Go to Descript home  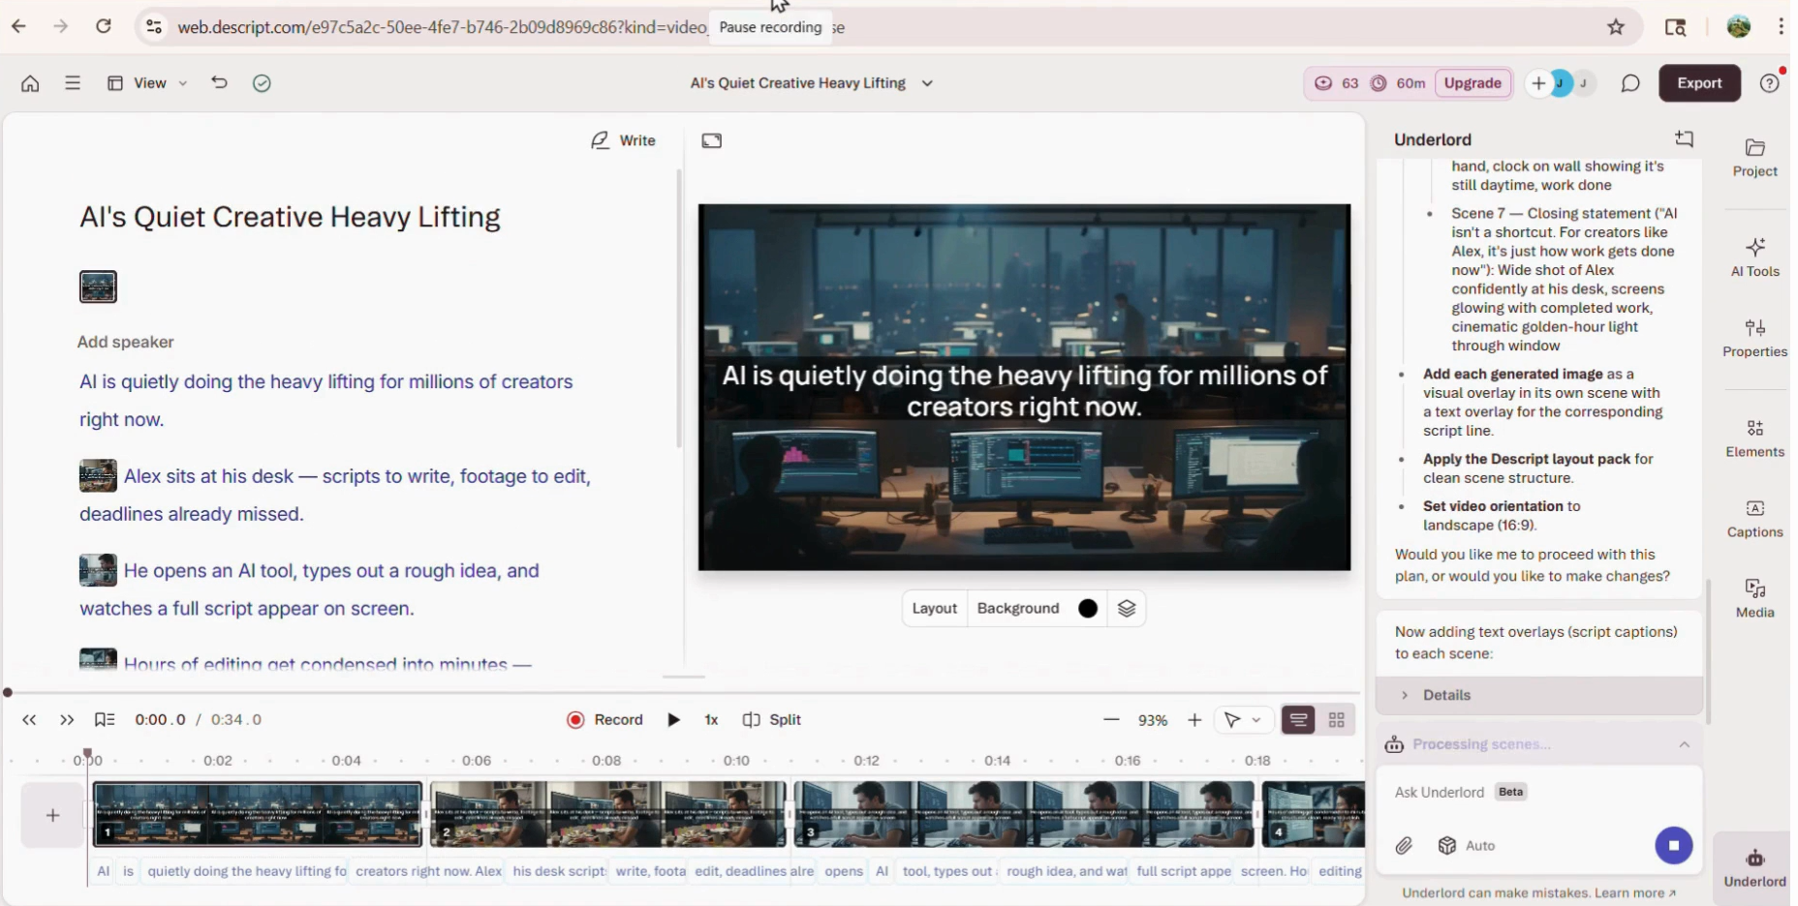click(x=30, y=83)
